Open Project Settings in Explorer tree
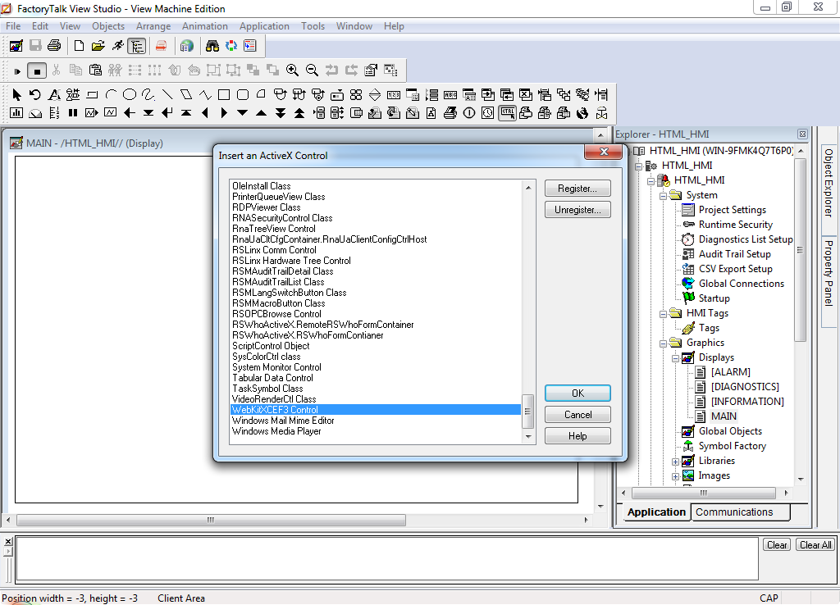 click(x=732, y=210)
